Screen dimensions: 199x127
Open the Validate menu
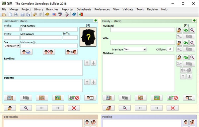[x=128, y=9]
